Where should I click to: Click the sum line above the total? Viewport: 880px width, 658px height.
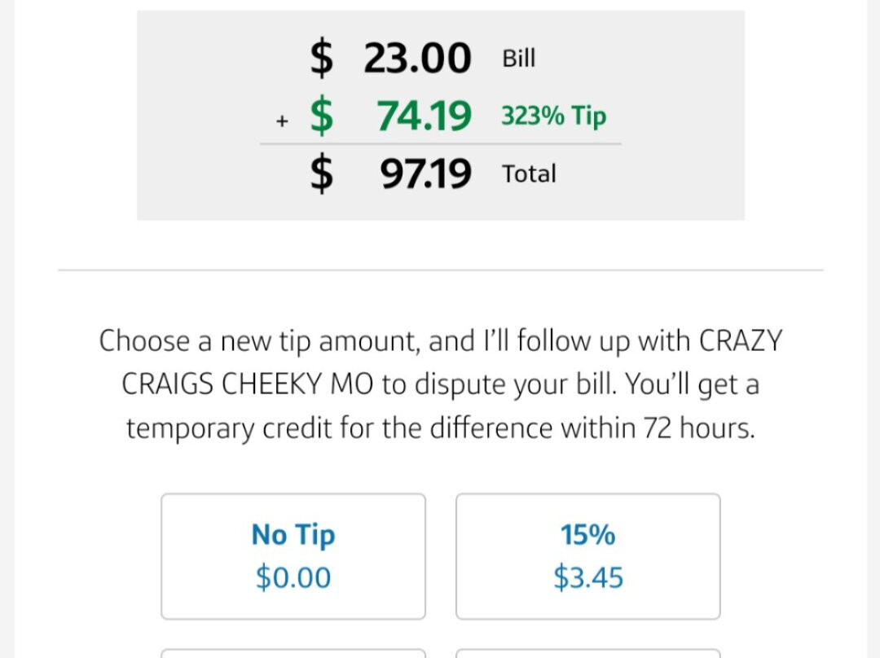440,144
